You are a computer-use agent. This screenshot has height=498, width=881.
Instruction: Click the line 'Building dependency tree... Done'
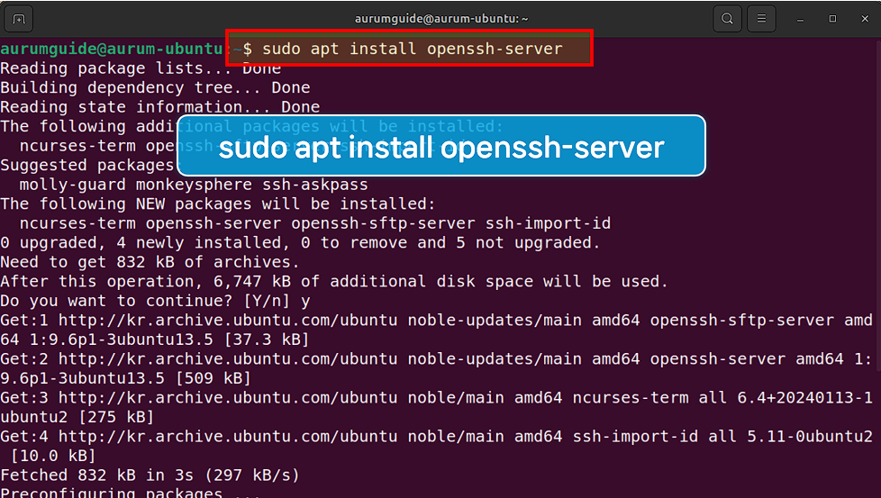point(155,87)
